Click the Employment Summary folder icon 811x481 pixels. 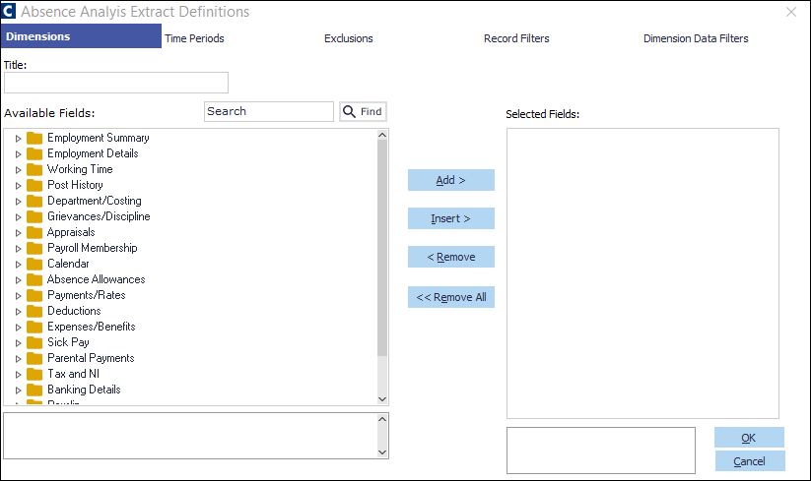(x=34, y=139)
